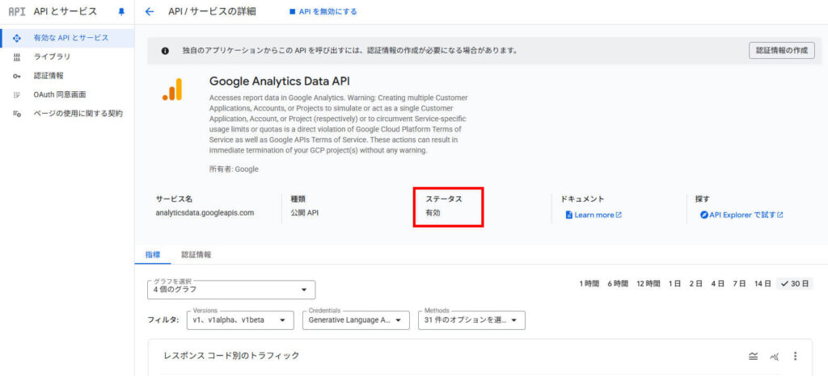Click the ドキュメント column label
Screen dimensions: 828x376
[582, 199]
